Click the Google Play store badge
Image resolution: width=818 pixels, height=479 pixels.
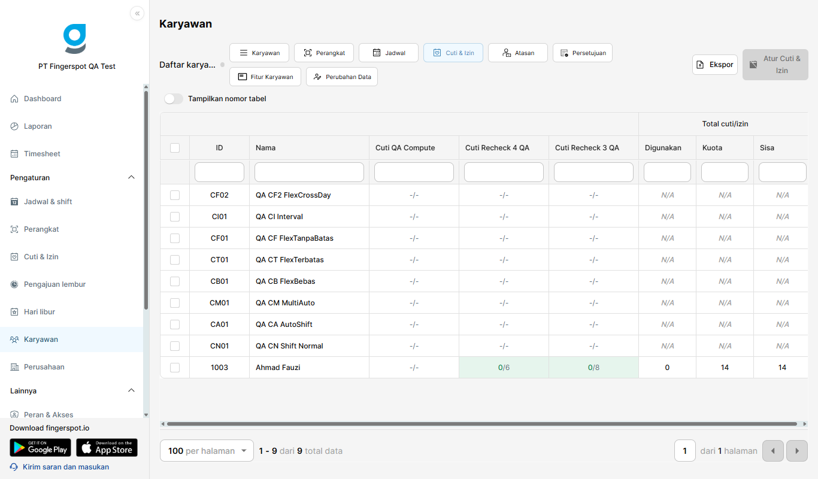tap(40, 448)
